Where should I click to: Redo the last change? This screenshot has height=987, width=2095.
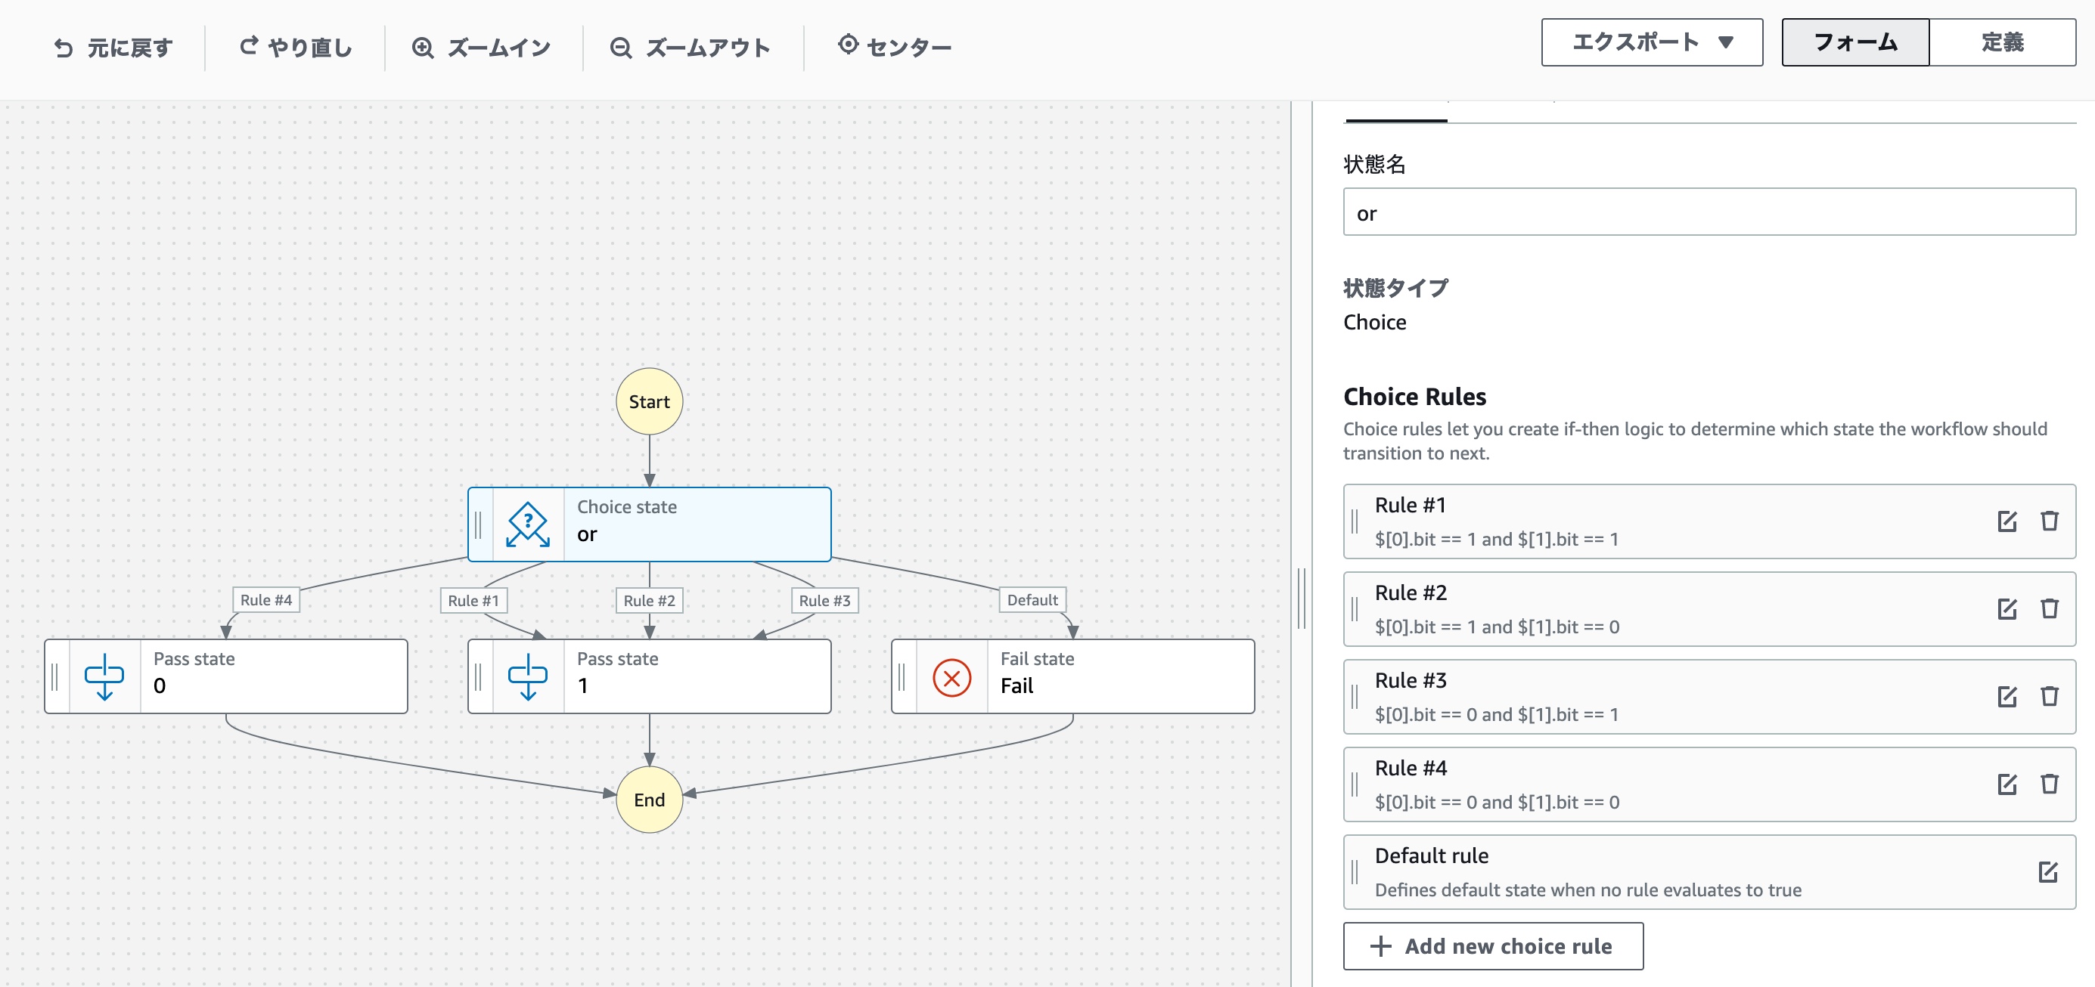click(x=295, y=48)
